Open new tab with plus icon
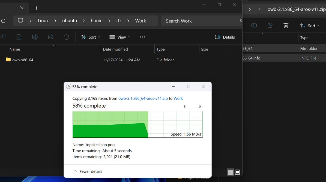The width and height of the screenshot is (326, 182). tap(36, 8)
